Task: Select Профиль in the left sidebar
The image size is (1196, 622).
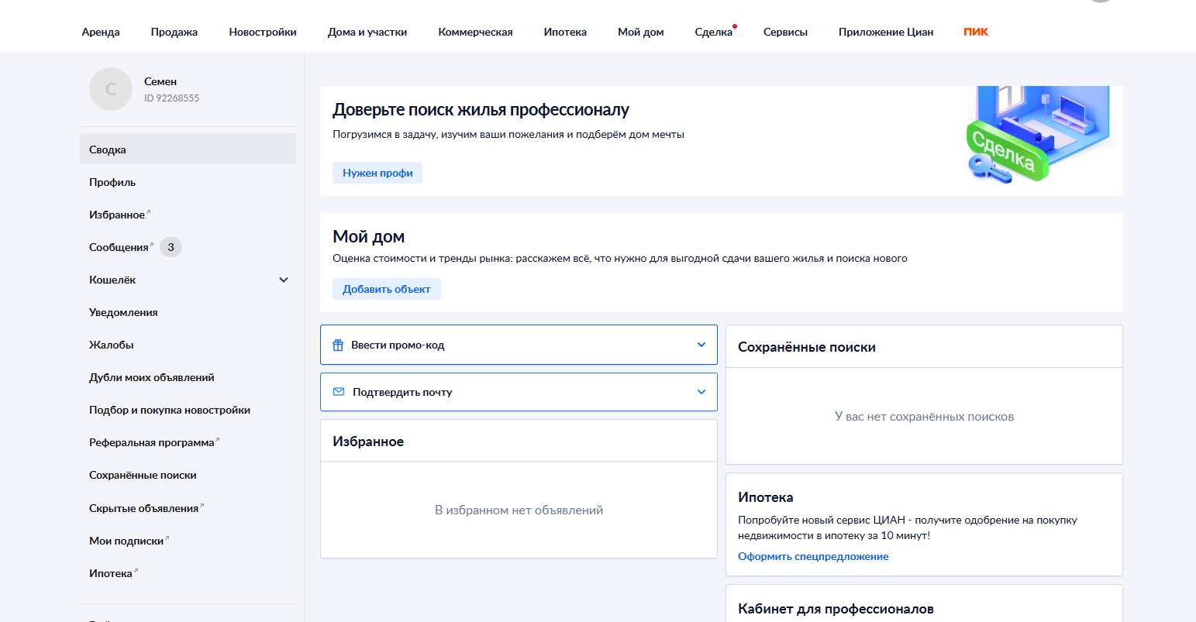Action: 112,182
